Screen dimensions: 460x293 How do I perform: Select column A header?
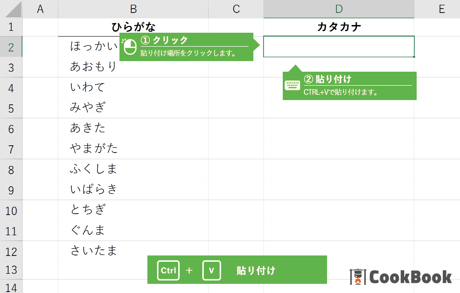pyautogui.click(x=40, y=9)
